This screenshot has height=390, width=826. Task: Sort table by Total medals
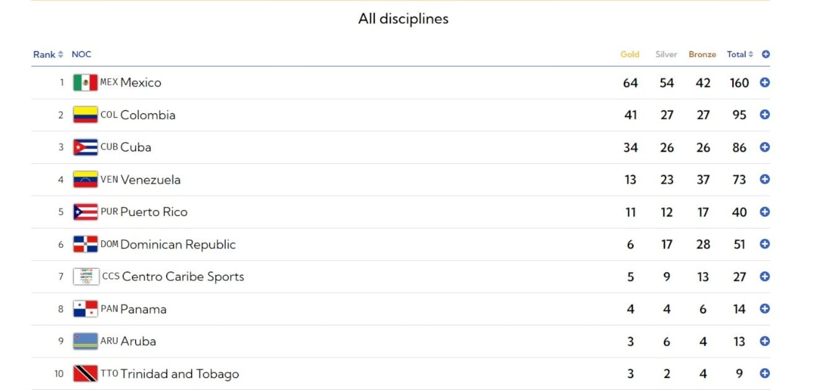(740, 55)
